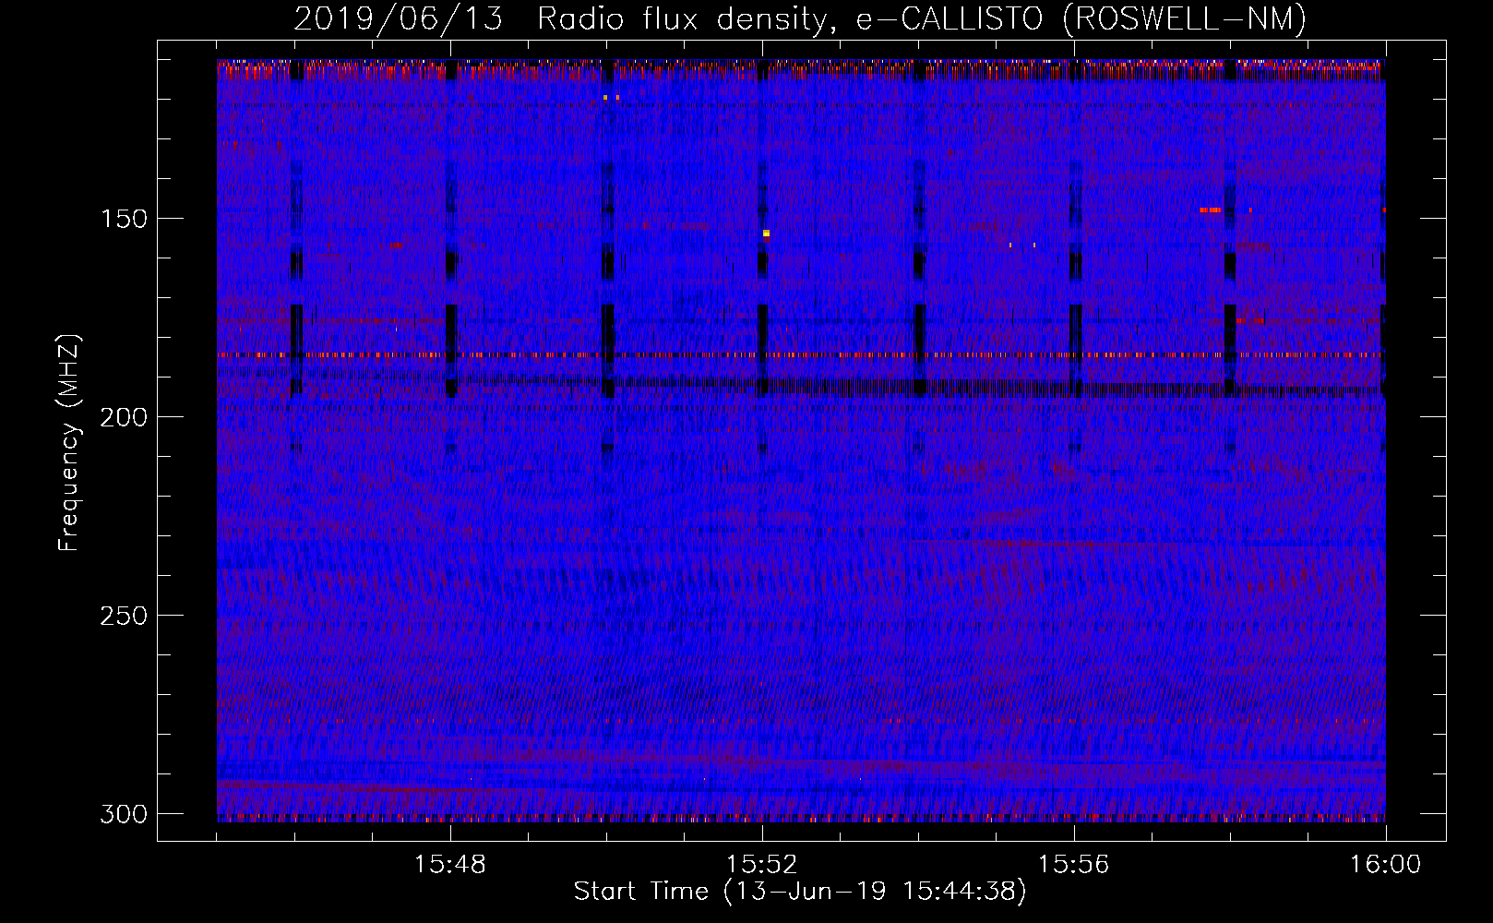The image size is (1493, 923).
Task: Click the 15:48 time tick label
Action: (x=450, y=865)
